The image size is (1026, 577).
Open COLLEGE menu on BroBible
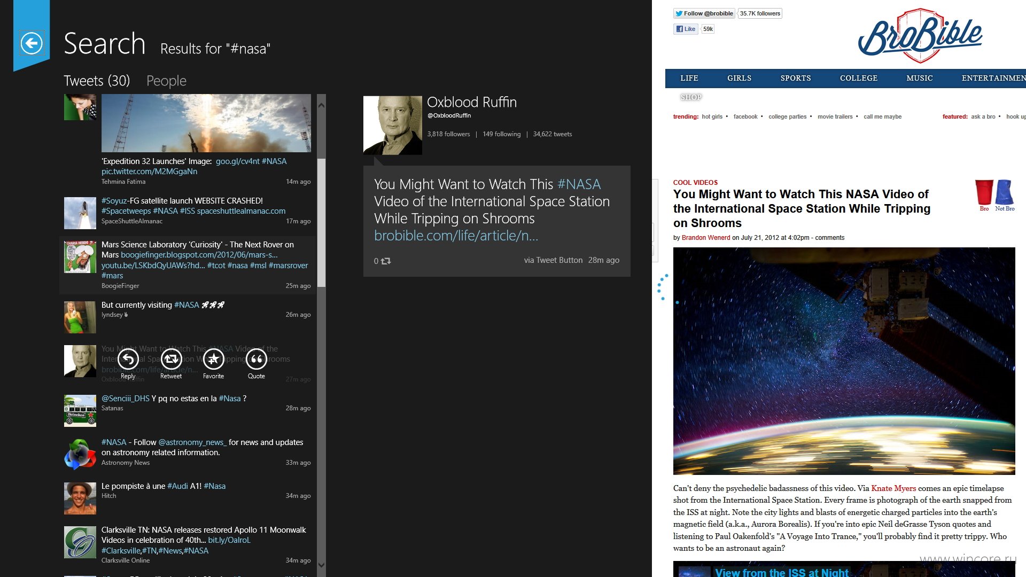click(859, 78)
